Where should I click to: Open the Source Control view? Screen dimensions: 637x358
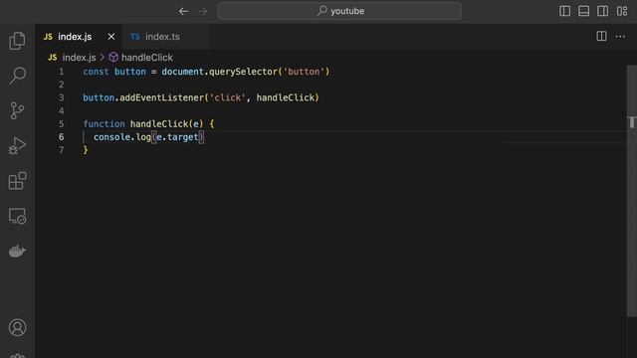pos(17,110)
